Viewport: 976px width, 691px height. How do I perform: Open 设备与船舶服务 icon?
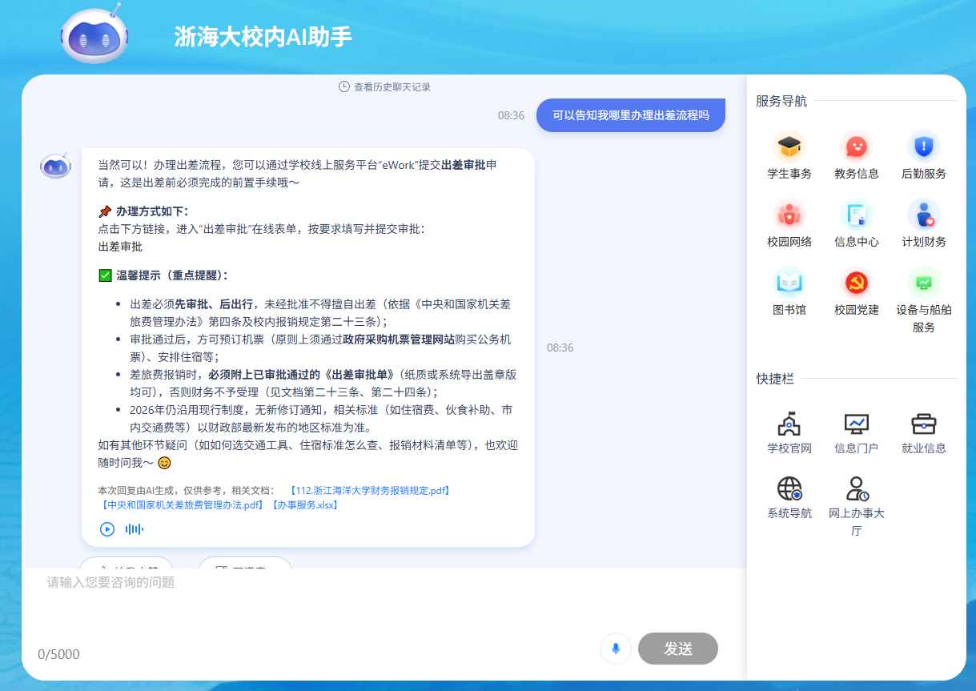924,283
